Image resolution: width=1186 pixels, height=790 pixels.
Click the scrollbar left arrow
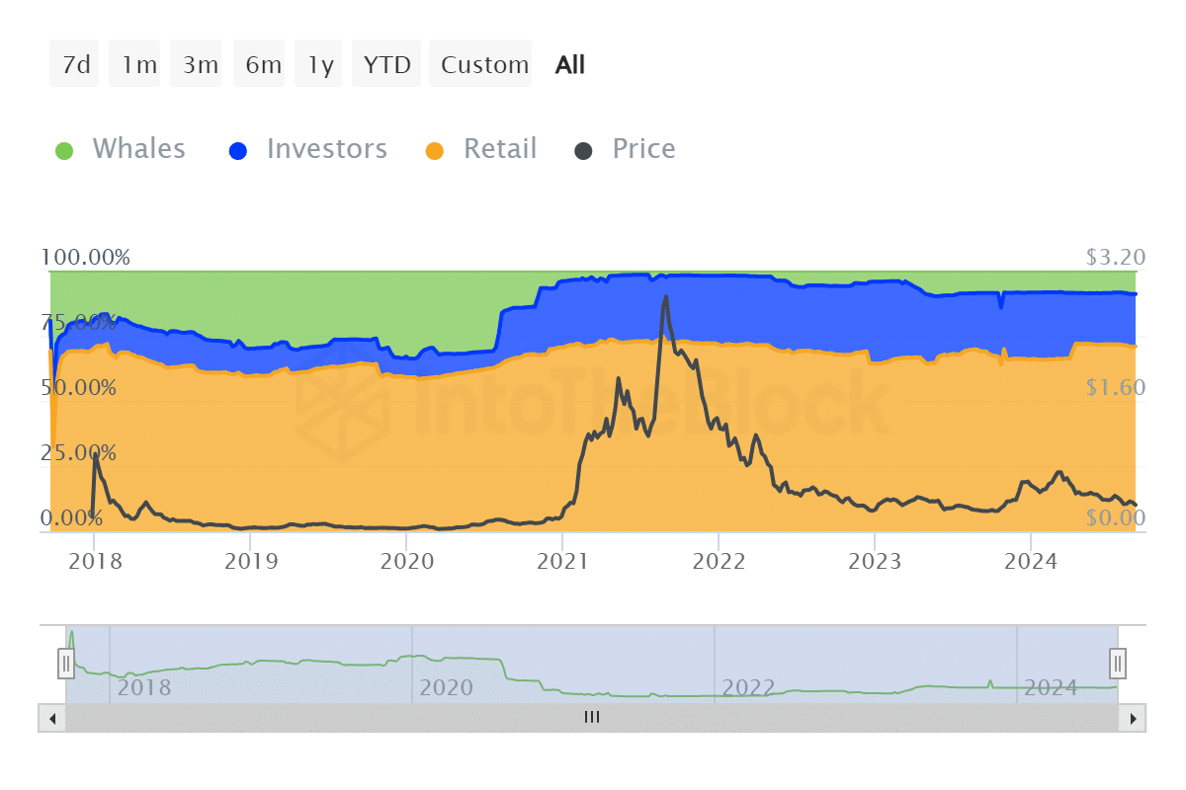(x=49, y=718)
